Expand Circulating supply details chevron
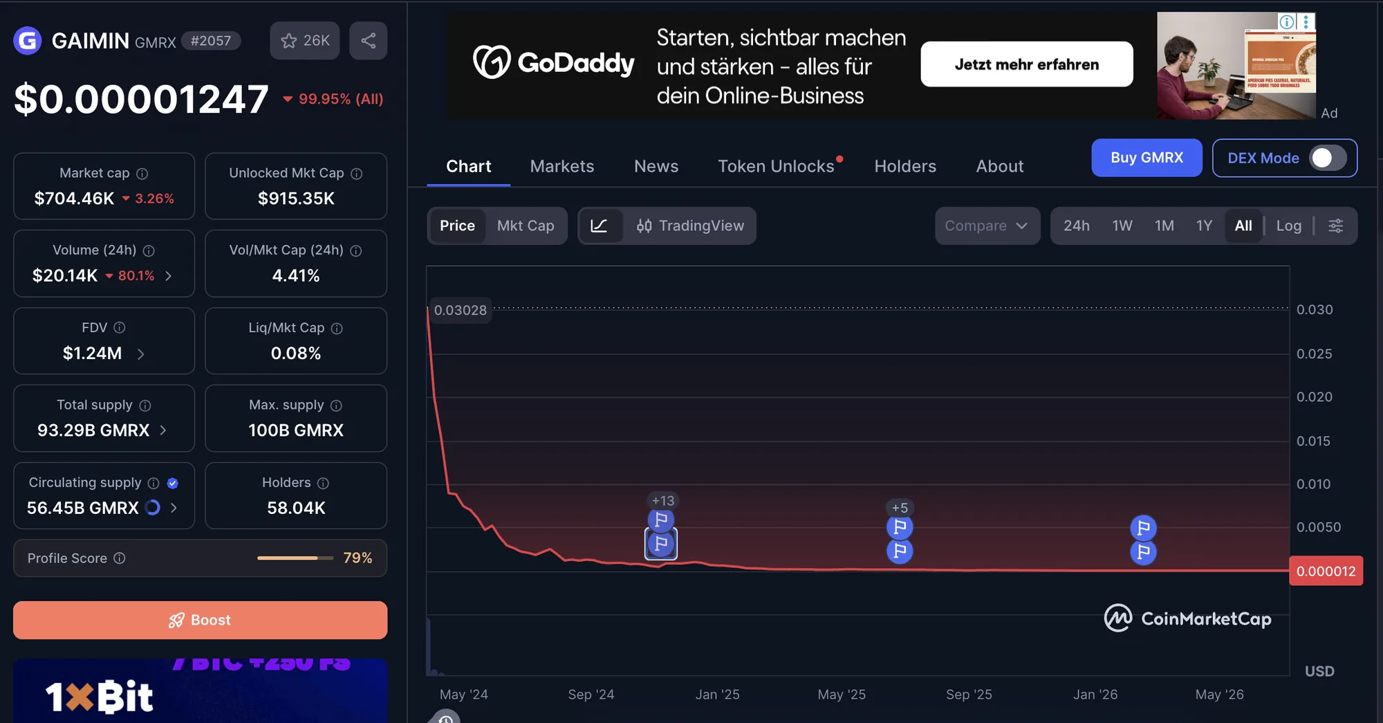The image size is (1383, 723). (x=174, y=508)
